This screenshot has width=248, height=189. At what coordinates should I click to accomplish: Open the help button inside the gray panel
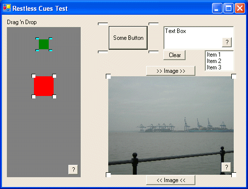pos(73,169)
